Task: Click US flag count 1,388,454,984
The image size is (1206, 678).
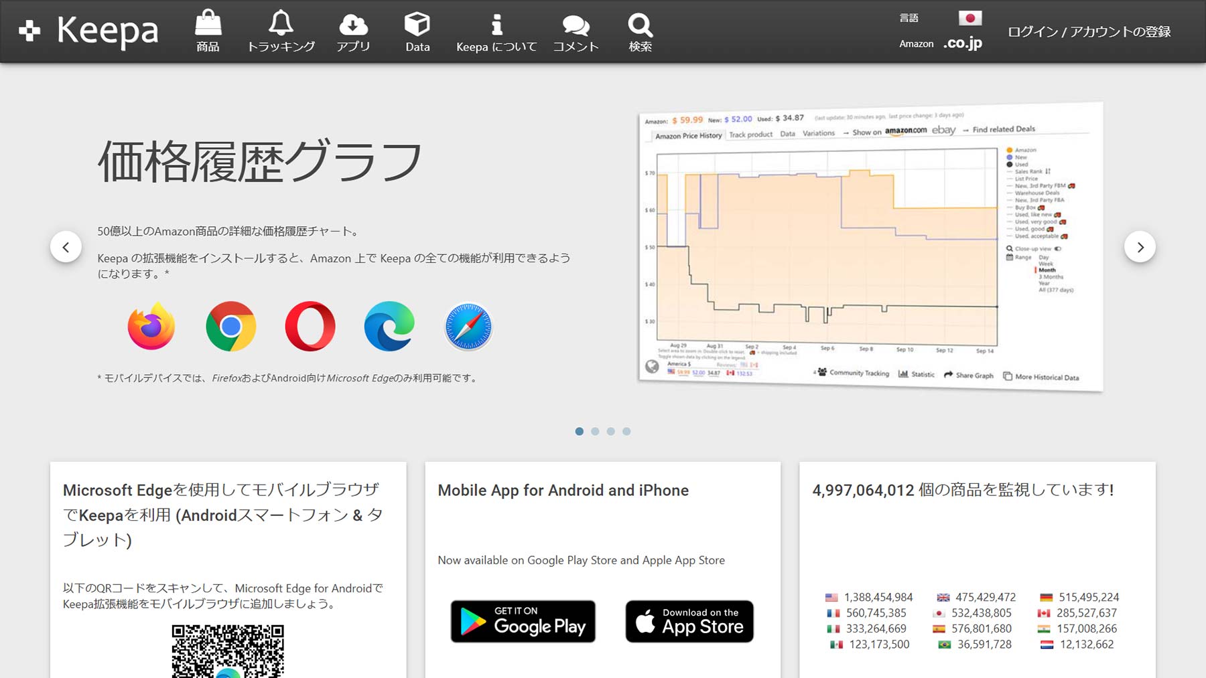Action: point(869,597)
